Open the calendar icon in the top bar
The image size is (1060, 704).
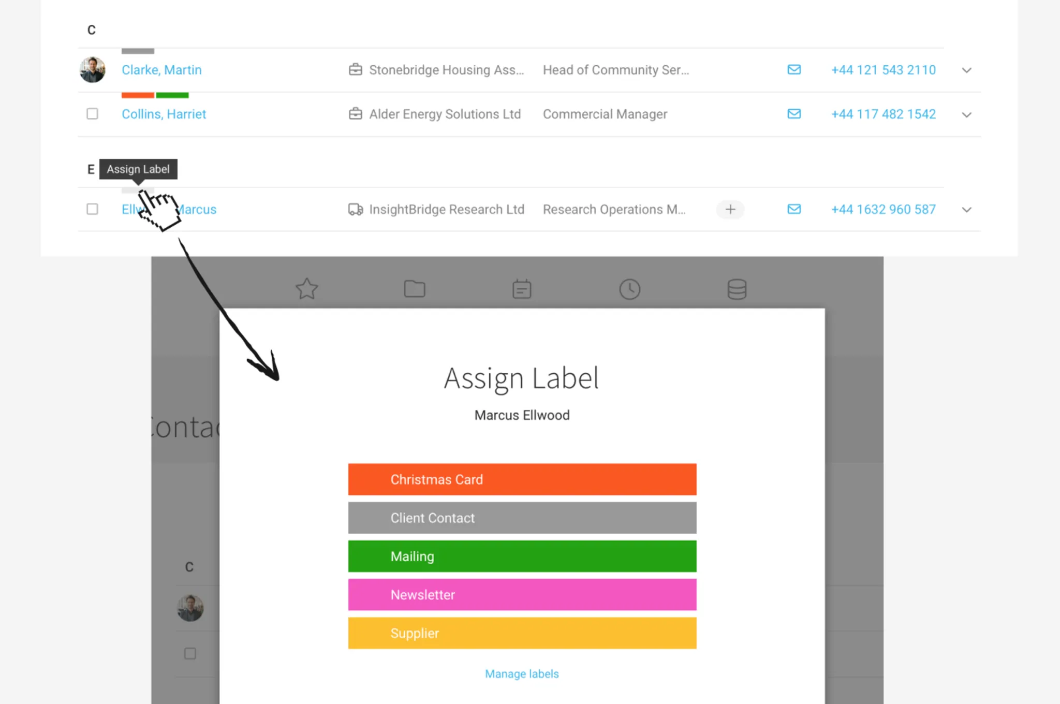coord(522,289)
